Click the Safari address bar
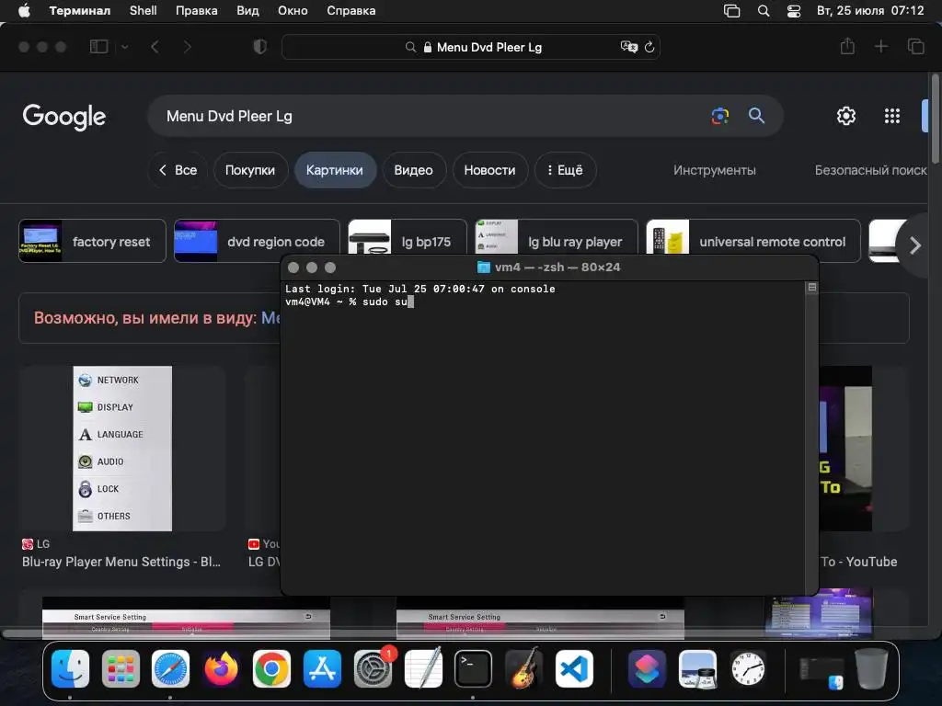Viewport: 942px width, 706px height. pyautogui.click(x=471, y=47)
